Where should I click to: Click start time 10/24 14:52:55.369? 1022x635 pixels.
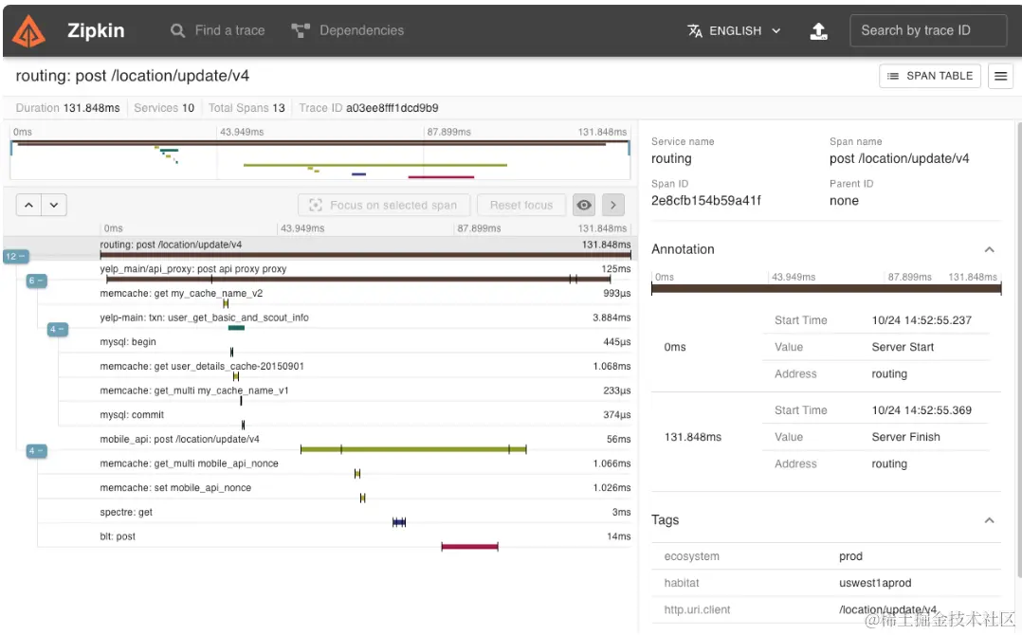click(922, 410)
